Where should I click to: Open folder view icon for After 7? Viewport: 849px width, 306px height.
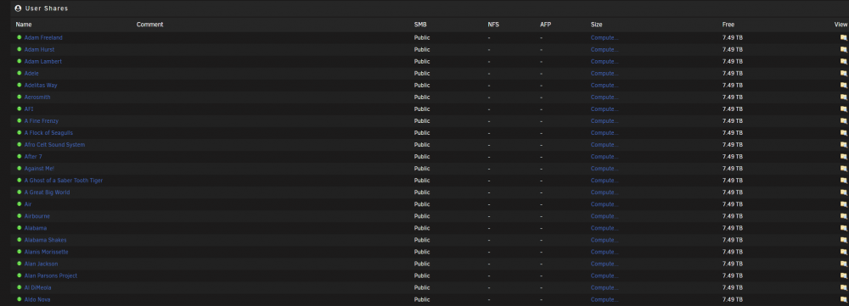click(x=843, y=157)
